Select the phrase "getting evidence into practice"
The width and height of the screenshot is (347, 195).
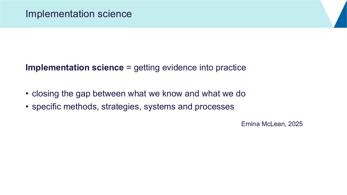click(190, 68)
